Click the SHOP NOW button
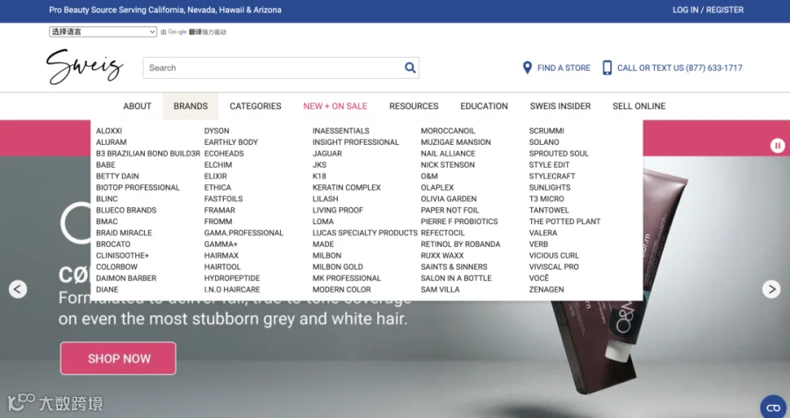 click(118, 358)
